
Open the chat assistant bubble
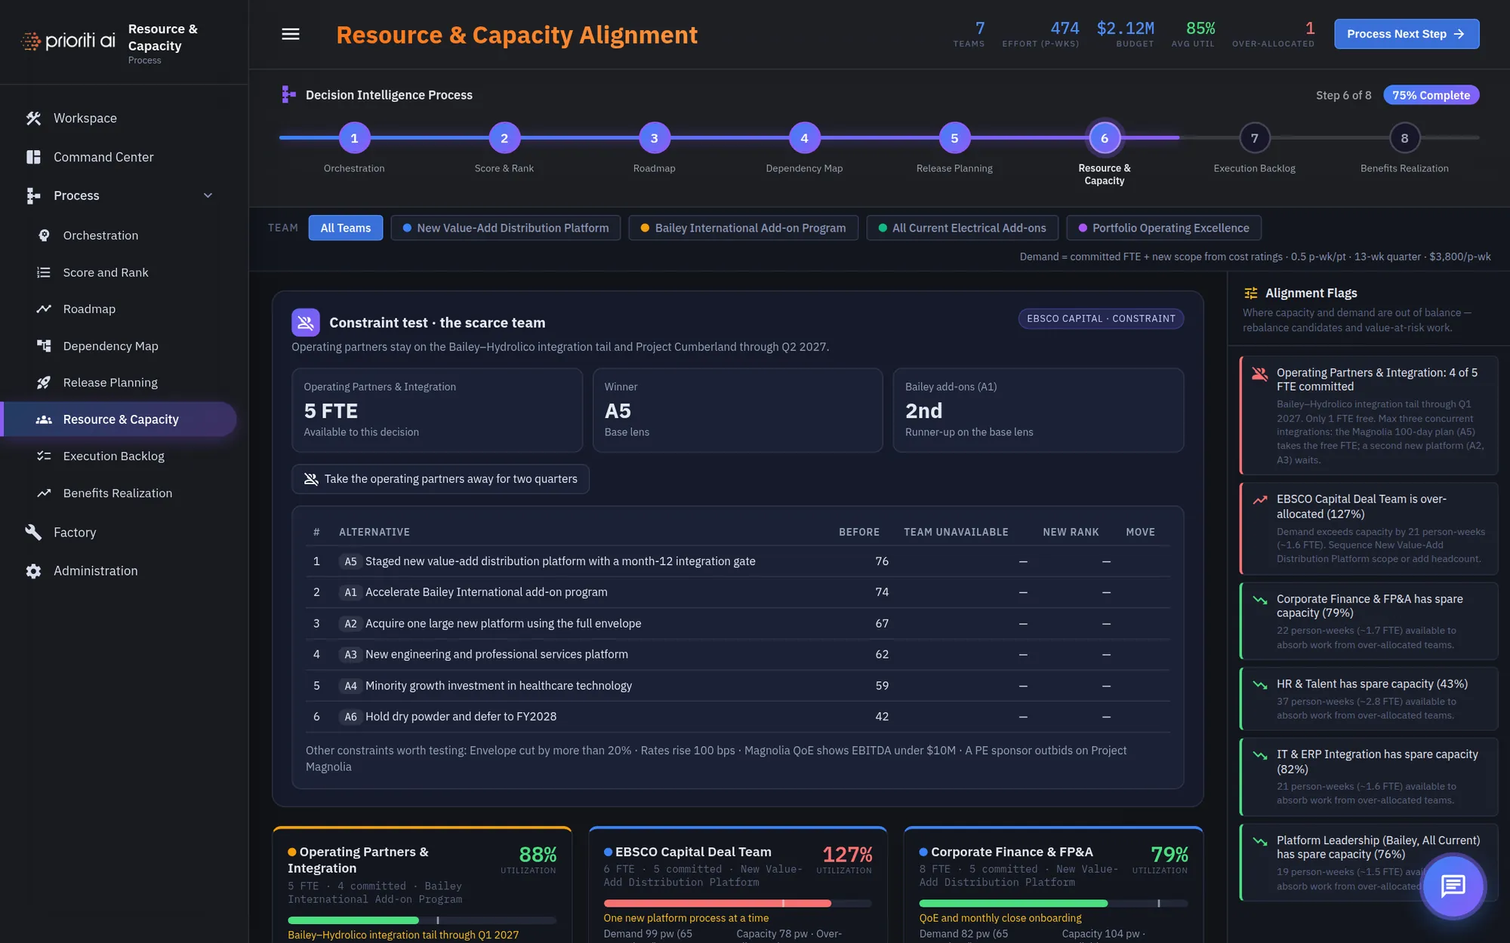(1453, 886)
